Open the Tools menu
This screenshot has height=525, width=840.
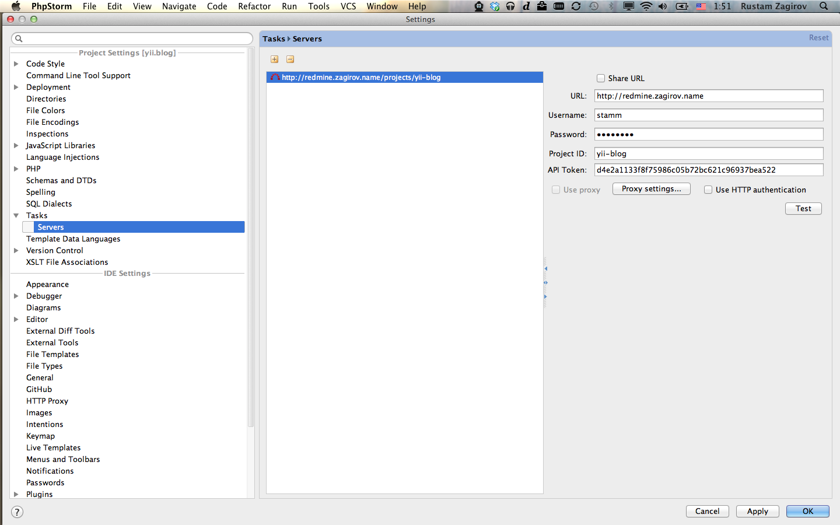(318, 6)
